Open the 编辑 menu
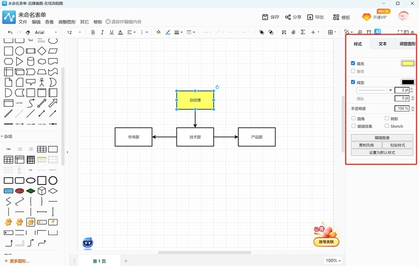The image size is (419, 266). pyautogui.click(x=36, y=22)
